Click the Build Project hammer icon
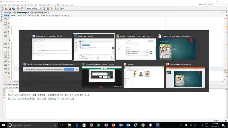228x128 pixels. coord(44,9)
